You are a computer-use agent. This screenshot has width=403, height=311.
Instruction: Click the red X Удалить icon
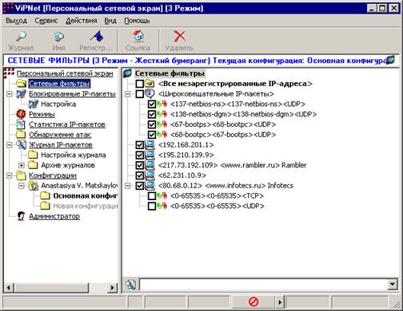point(179,36)
